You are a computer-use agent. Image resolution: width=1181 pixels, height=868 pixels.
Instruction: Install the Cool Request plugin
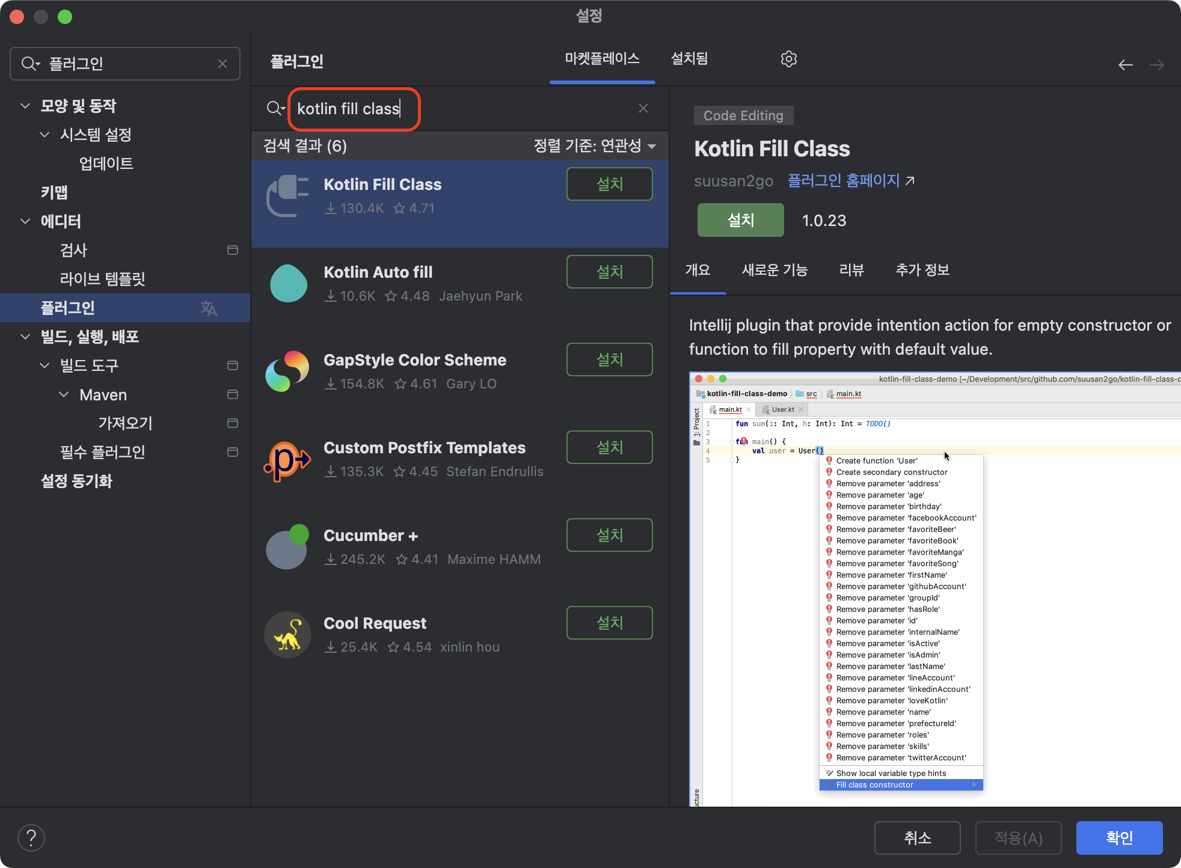609,623
